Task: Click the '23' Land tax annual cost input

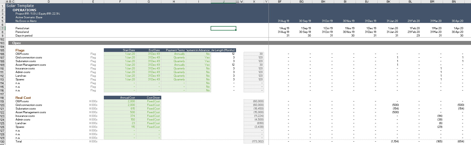Action: pos(133,123)
